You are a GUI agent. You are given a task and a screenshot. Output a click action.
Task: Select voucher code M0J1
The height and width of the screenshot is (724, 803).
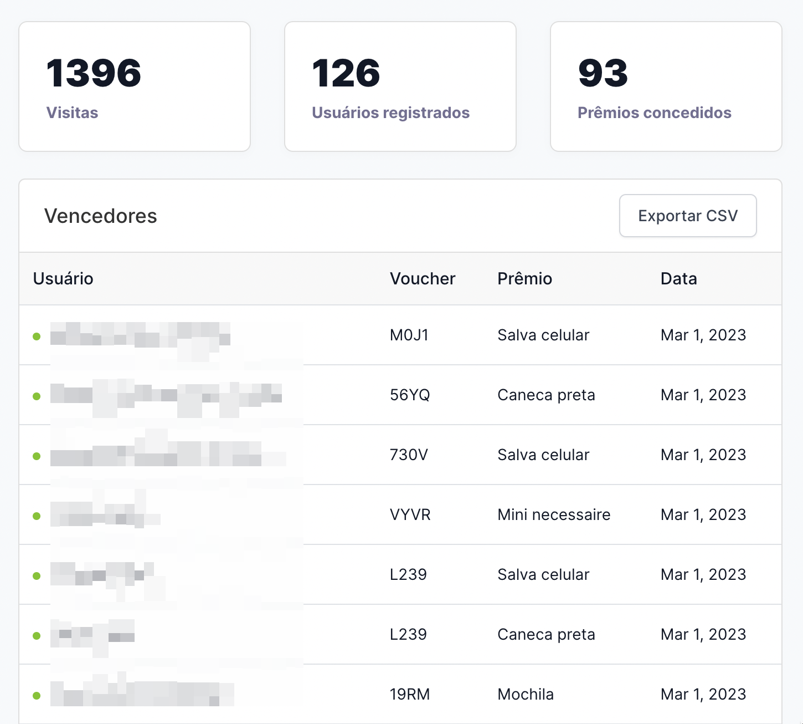409,335
